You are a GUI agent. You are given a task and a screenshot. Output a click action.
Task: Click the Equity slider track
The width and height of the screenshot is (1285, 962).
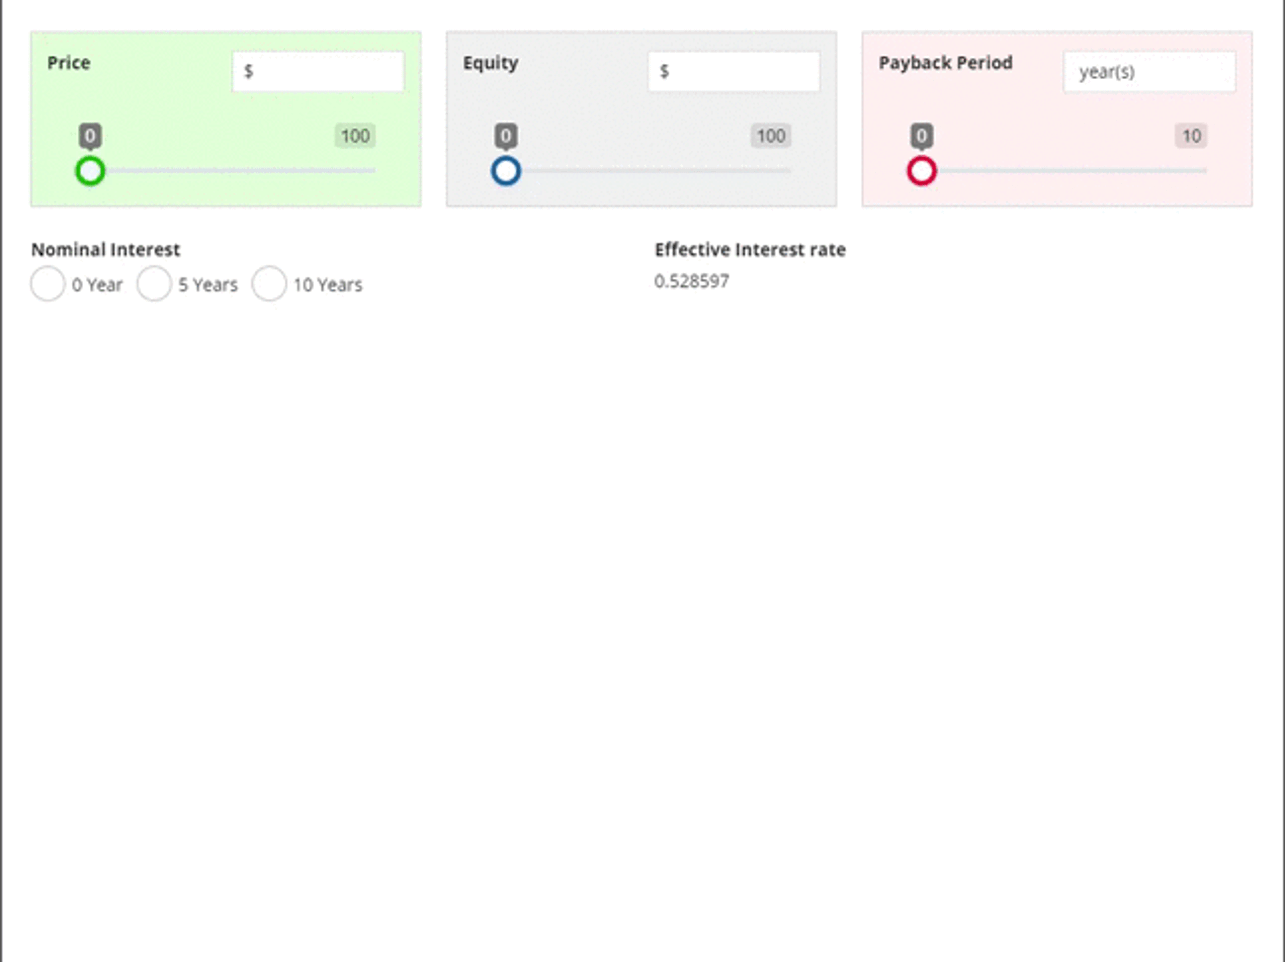[648, 171]
